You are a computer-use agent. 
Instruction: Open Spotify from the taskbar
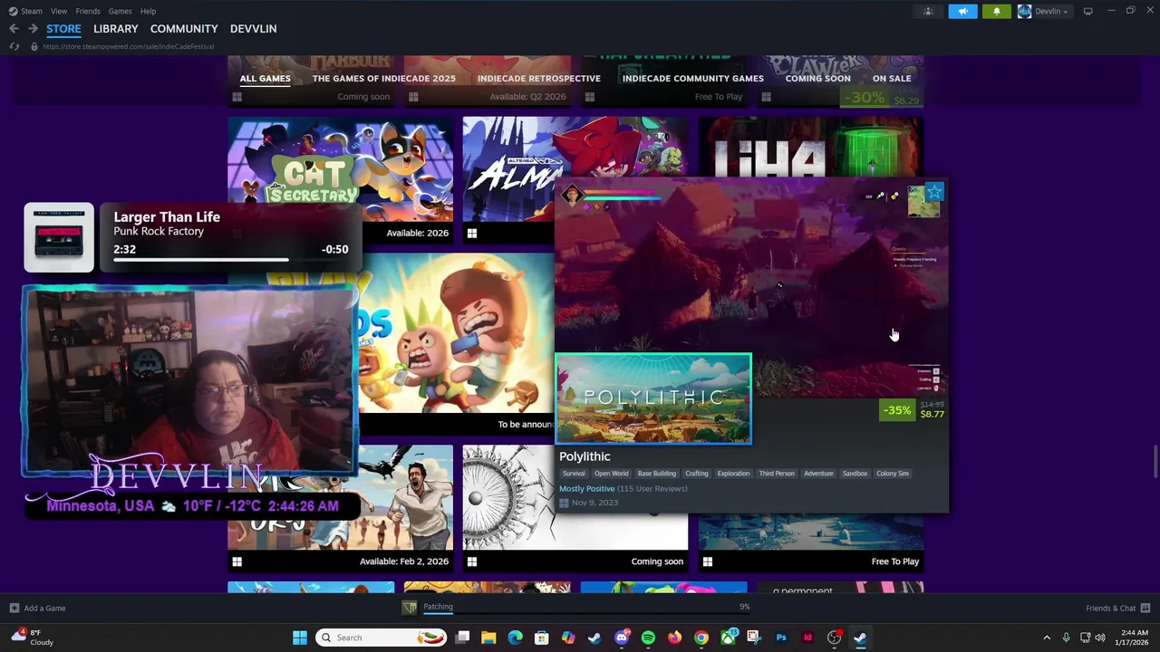648,638
